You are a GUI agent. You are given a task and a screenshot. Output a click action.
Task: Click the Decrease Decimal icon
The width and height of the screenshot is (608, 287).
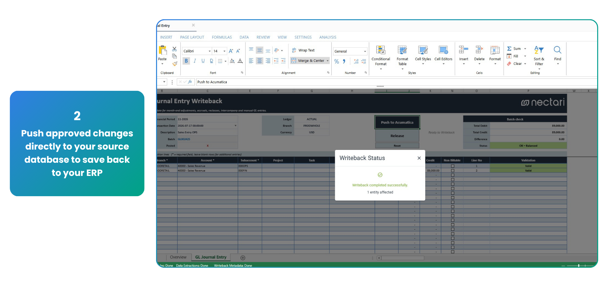click(363, 61)
